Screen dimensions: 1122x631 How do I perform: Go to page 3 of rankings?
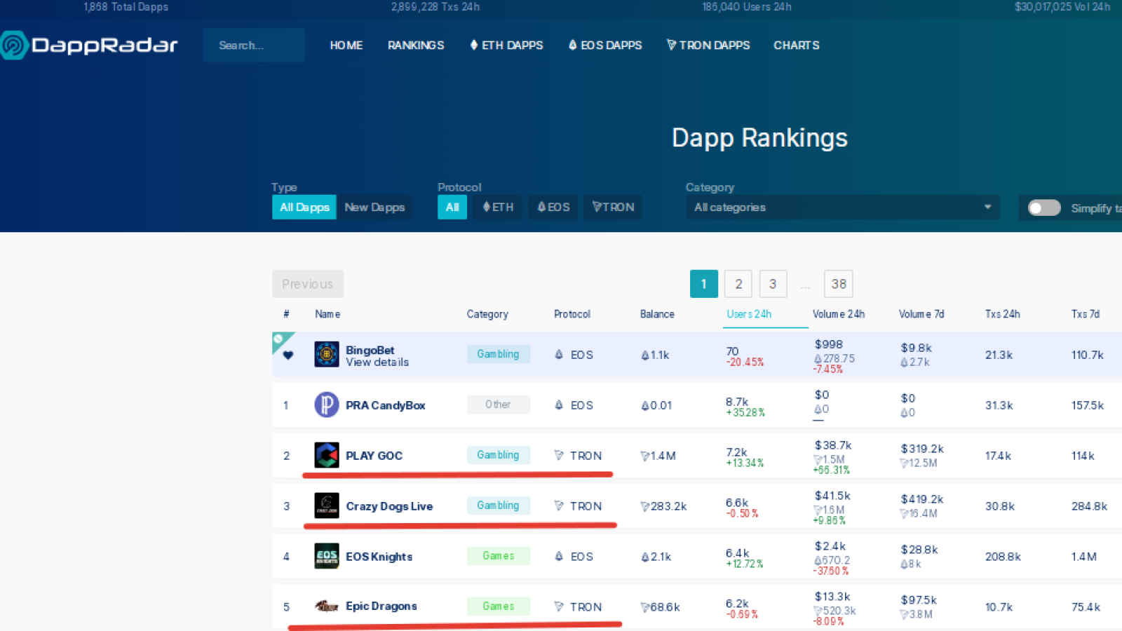click(773, 284)
